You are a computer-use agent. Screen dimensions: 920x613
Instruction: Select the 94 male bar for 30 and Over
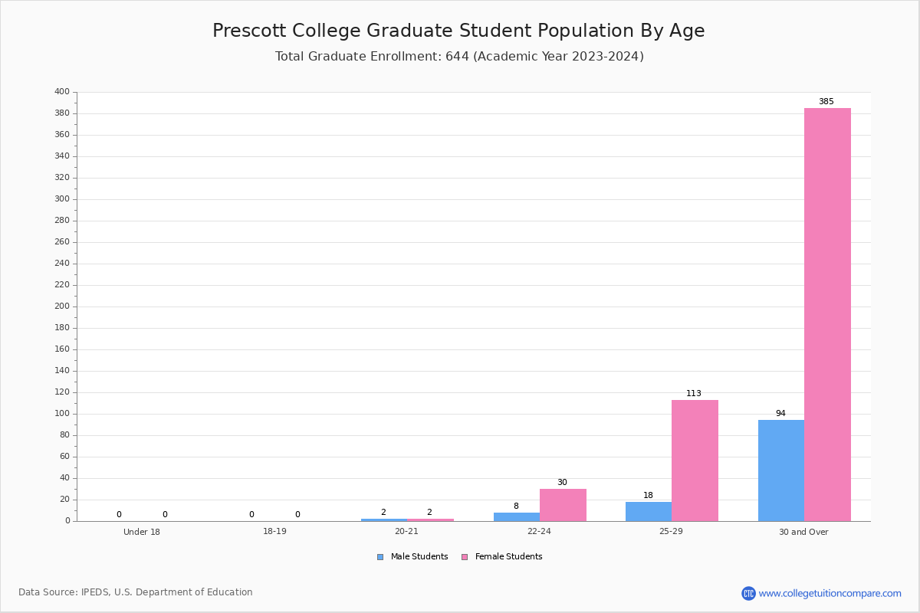pyautogui.click(x=781, y=470)
